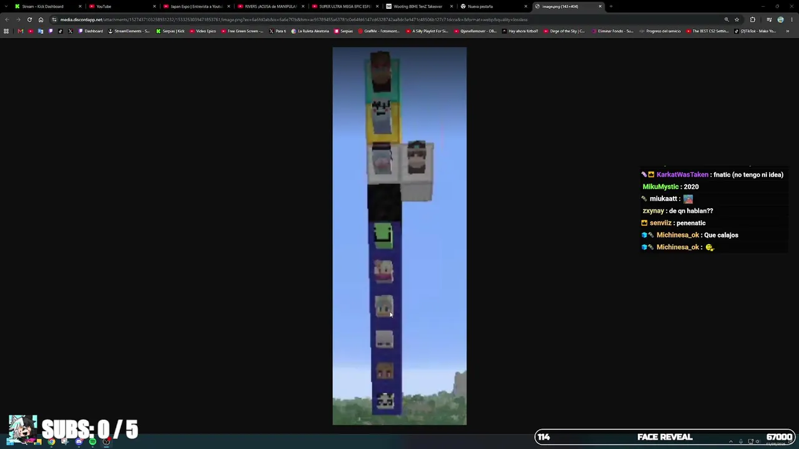Close the Nueva pestaña tab

pyautogui.click(x=526, y=6)
